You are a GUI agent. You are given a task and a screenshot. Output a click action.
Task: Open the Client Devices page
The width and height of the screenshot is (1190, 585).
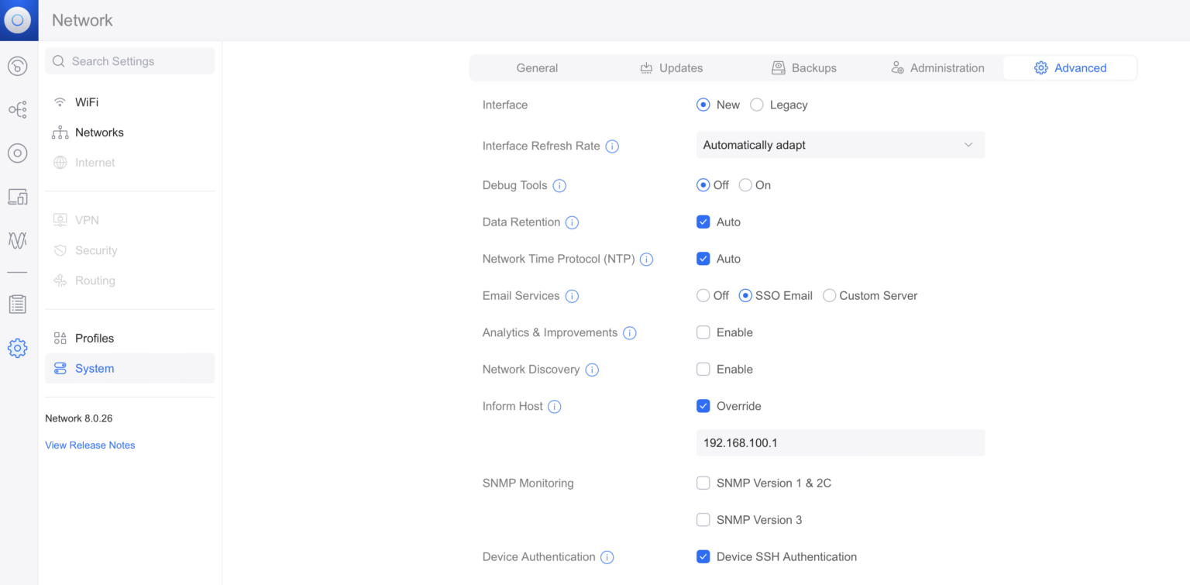tap(17, 196)
